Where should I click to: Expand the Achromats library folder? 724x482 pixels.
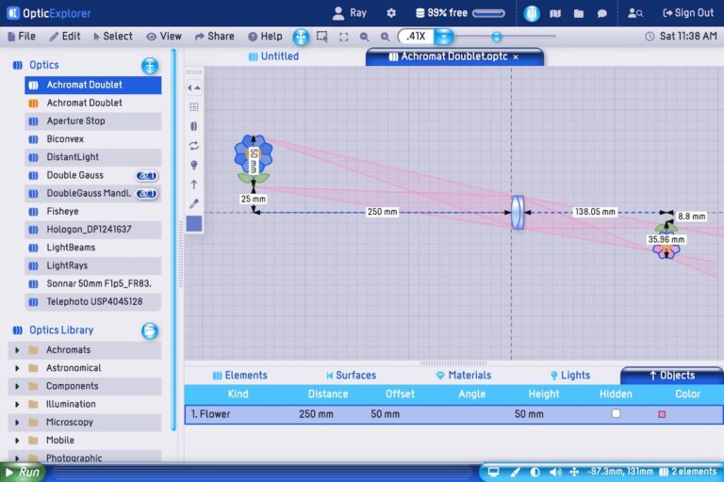click(x=17, y=350)
